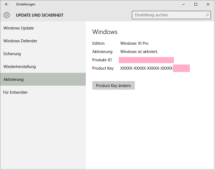Maximize the Einstellungen window
Image resolution: width=215 pixels, height=170 pixels.
196,4
